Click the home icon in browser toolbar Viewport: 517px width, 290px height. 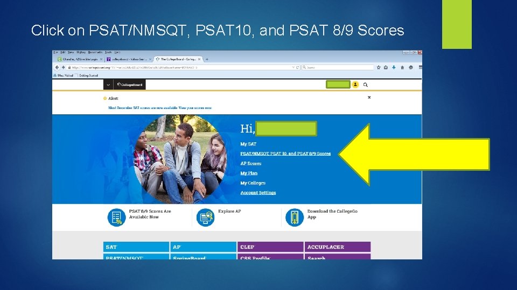[402, 68]
